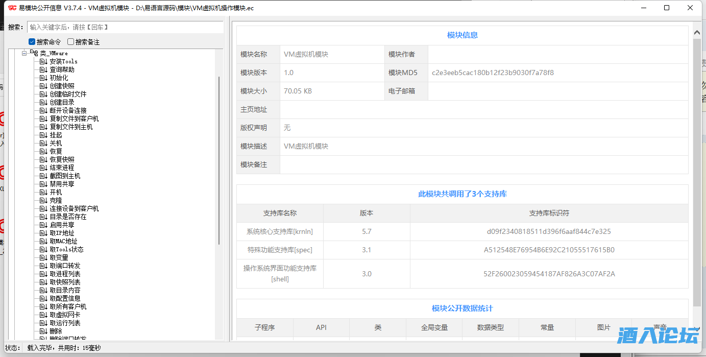The width and height of the screenshot is (706, 357).
Task: Click the icon beside 结束进程 command
Action: click(43, 167)
